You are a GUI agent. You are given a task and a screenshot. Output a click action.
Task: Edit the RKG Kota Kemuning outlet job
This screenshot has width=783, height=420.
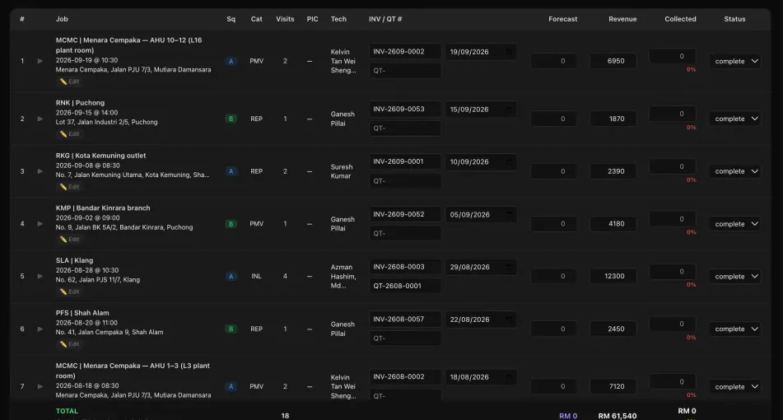(x=70, y=187)
